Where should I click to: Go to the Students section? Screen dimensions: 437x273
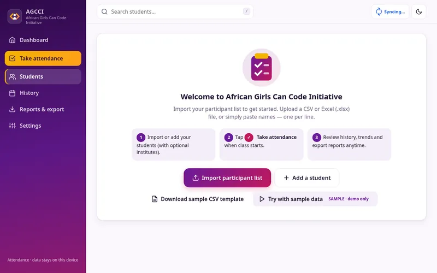tap(43, 76)
